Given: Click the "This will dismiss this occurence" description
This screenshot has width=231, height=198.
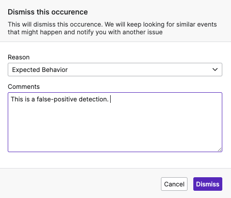Looking at the screenshot, I should point(55,25).
